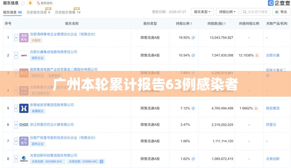Screen dimensions: 291x168
Task: Click the 间接持股比例 column header
Action: (249, 24)
